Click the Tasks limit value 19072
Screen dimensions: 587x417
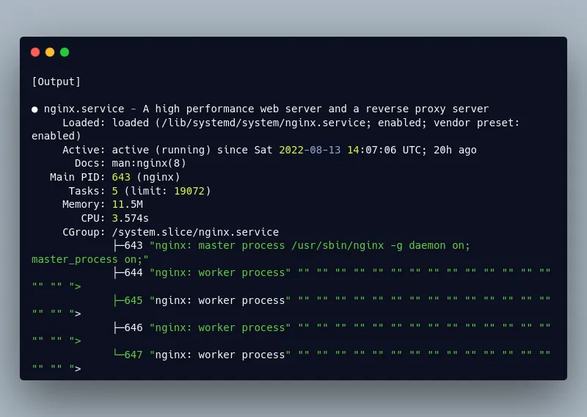pyautogui.click(x=189, y=191)
